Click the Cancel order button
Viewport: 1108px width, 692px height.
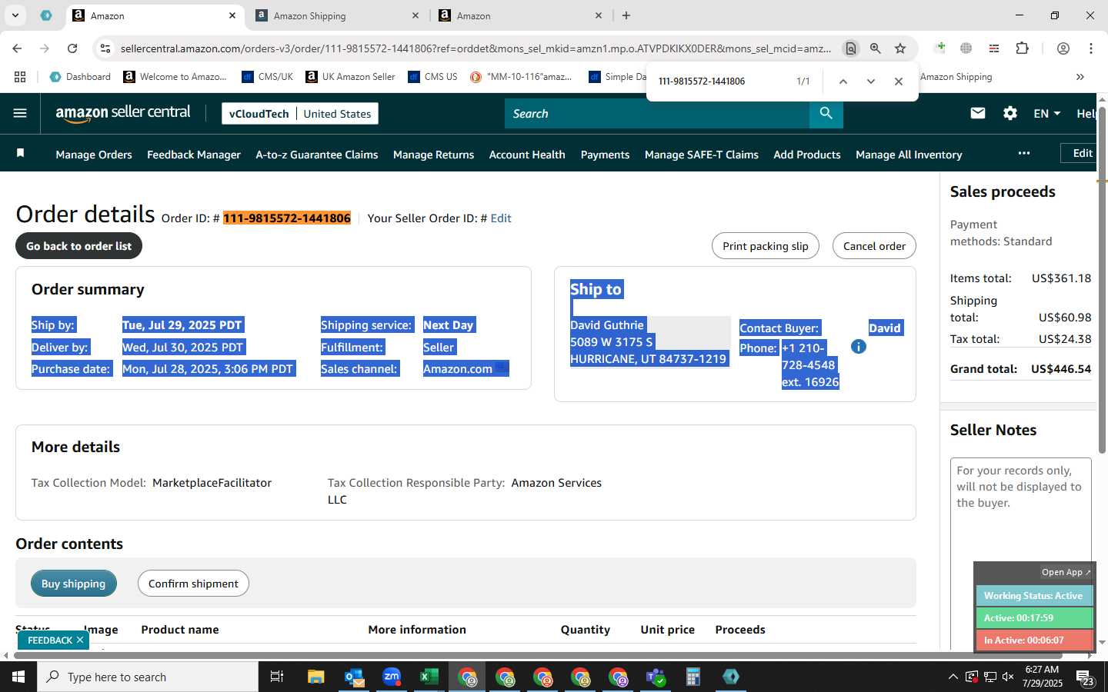874,246
